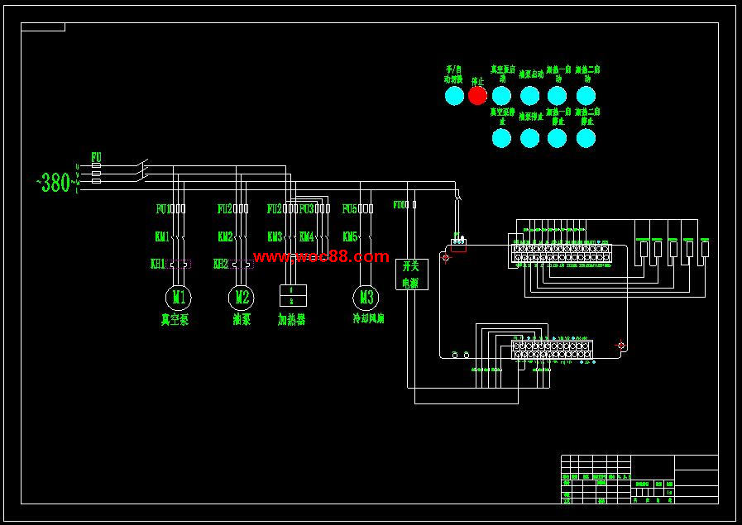Image resolution: width=742 pixels, height=525 pixels.
Task: Select the M1 motor symbol
Action: coord(179,298)
